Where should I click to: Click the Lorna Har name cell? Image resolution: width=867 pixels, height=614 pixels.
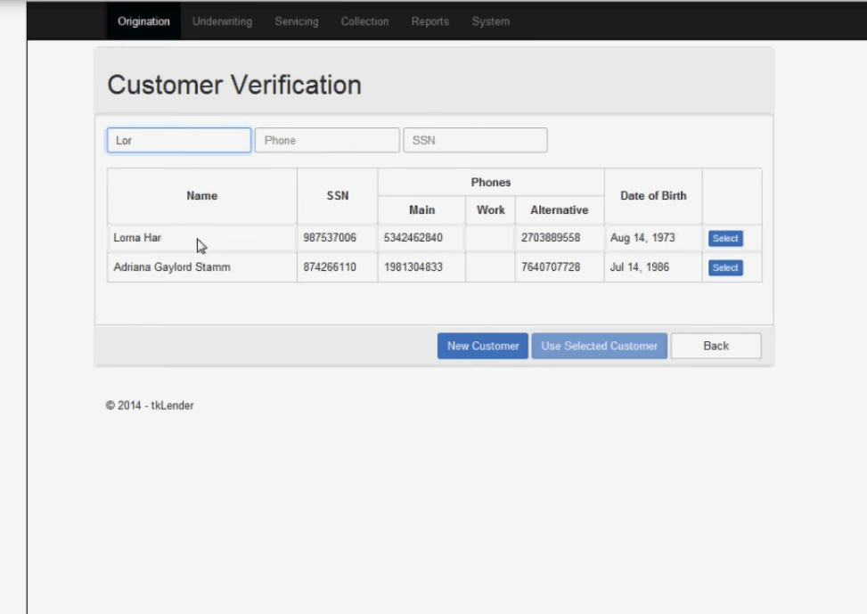(x=137, y=239)
